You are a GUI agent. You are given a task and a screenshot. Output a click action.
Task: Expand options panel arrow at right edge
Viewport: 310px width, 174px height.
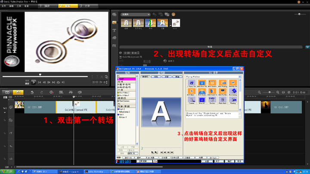pos(307,47)
